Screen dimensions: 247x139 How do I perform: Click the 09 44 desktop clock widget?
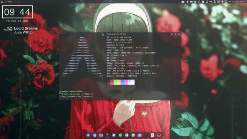click(x=17, y=12)
